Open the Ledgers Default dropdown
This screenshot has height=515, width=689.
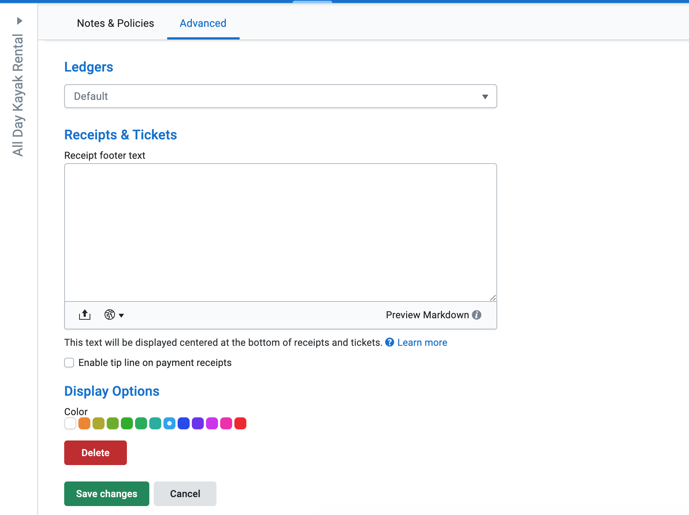point(281,96)
